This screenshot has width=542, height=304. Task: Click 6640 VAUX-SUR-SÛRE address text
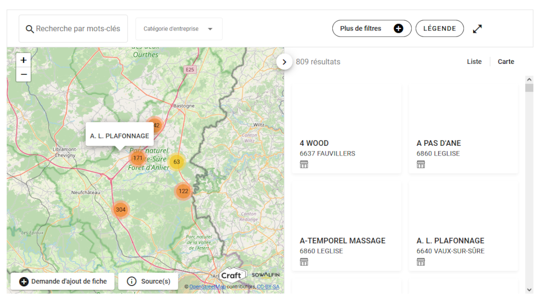tap(451, 251)
